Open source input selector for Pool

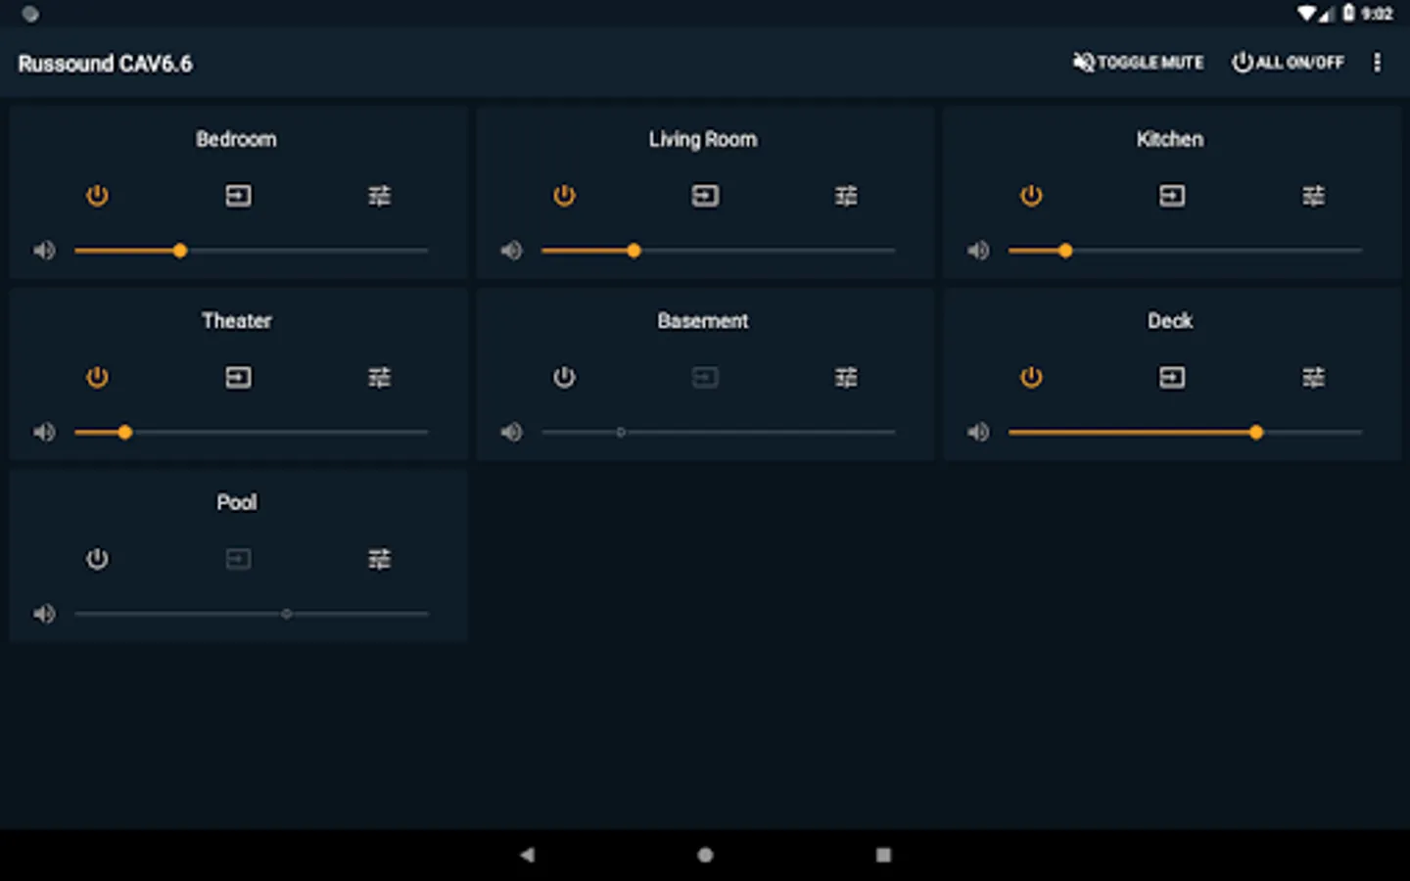pyautogui.click(x=238, y=559)
